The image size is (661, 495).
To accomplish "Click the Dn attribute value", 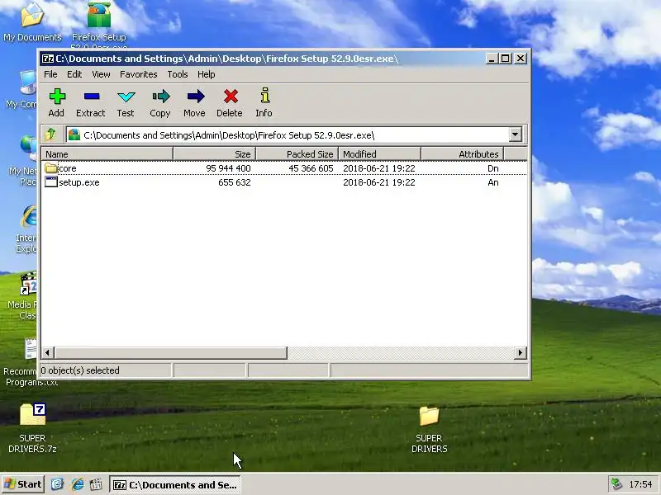I will point(493,168).
